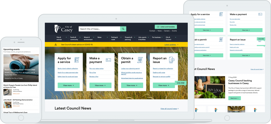Click the Make a payment card icon on laptop
The image size is (271, 124).
108,60
